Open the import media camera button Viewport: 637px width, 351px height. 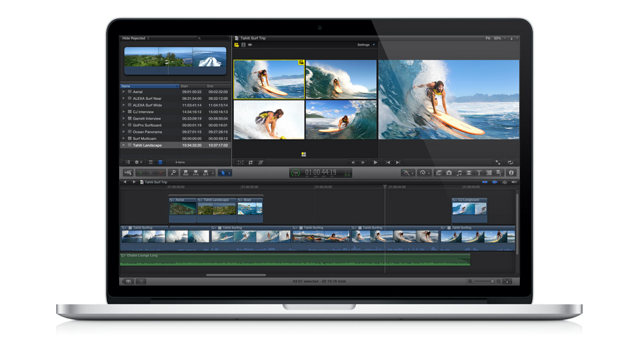click(128, 173)
